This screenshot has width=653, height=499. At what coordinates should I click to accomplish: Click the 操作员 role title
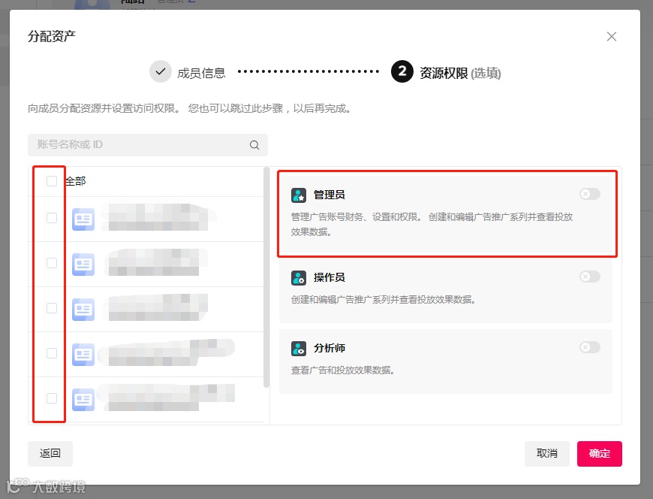[x=329, y=277]
